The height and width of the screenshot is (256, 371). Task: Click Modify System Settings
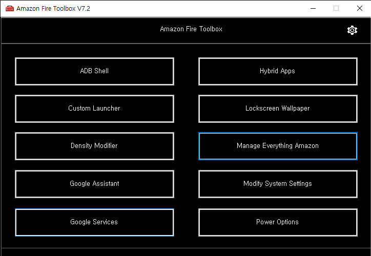[278, 184]
